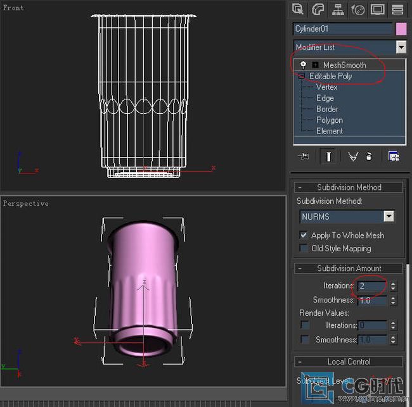The image size is (412, 407).
Task: Switch to the Modify panel tab
Action: (x=318, y=9)
